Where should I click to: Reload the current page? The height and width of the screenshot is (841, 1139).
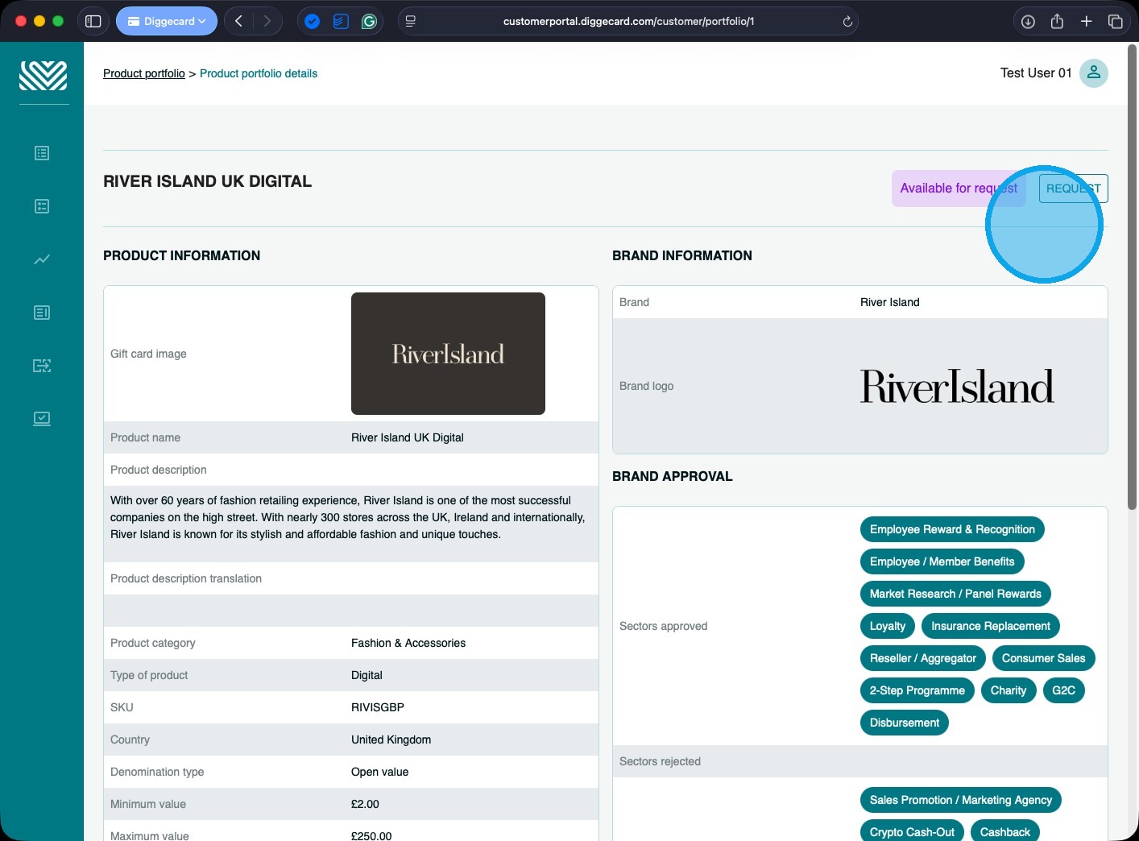point(847,22)
